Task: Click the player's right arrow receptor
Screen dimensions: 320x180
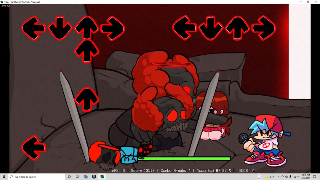Action: point(264,28)
